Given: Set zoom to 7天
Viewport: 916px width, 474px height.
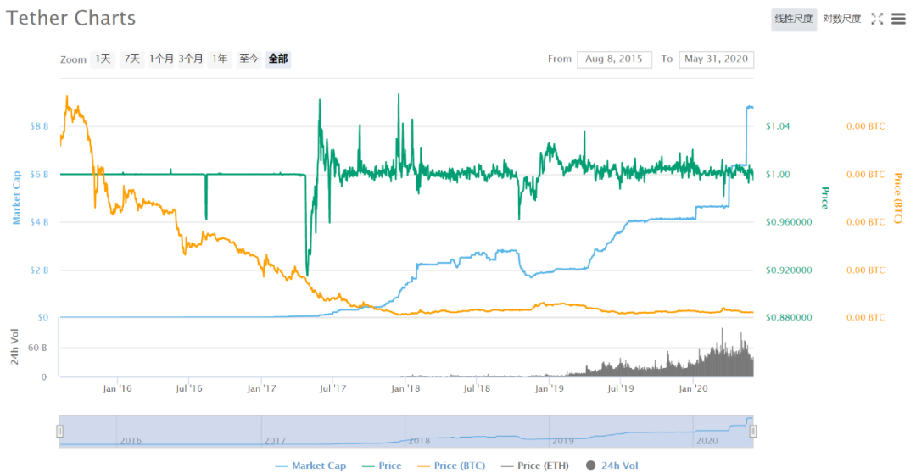Looking at the screenshot, I should pos(132,59).
